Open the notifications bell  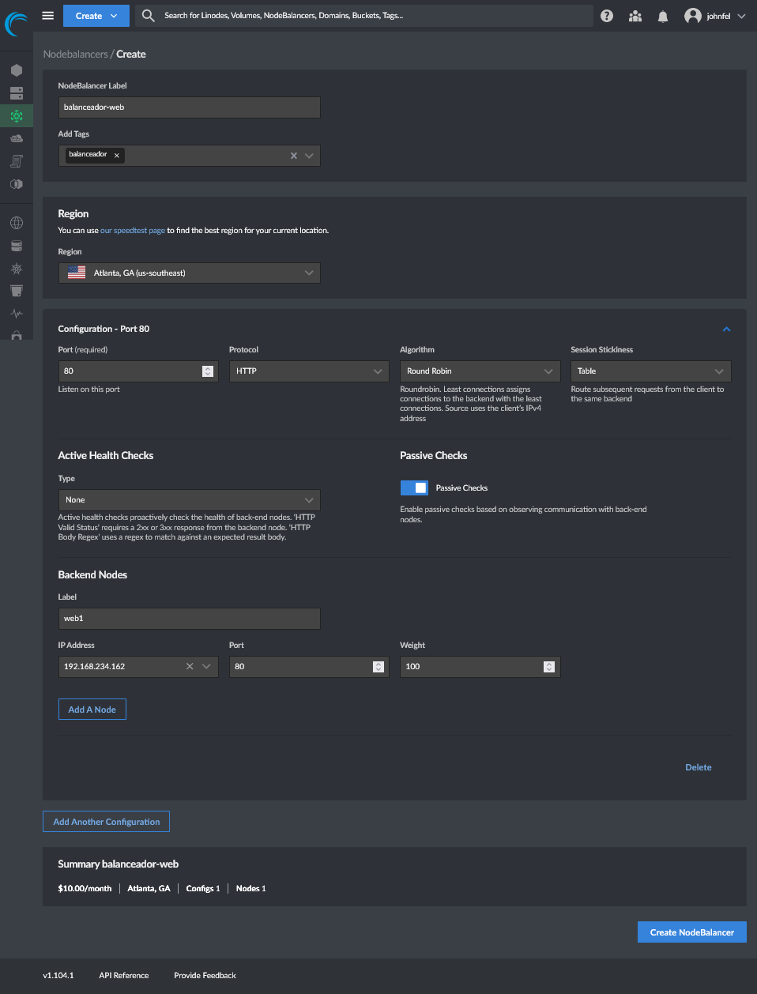(x=662, y=16)
